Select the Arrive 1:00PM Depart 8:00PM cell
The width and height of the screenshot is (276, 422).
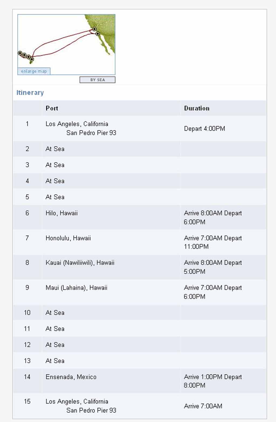[x=213, y=381]
